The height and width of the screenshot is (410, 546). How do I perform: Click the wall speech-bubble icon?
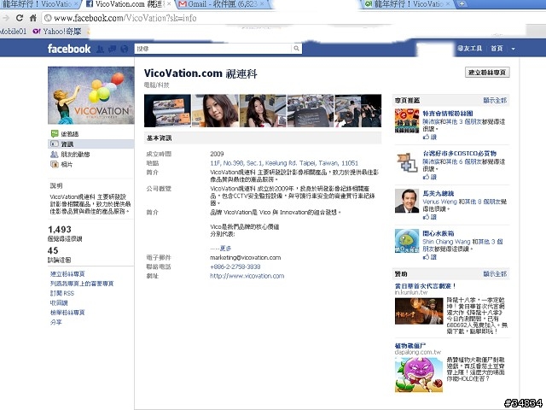pos(55,133)
